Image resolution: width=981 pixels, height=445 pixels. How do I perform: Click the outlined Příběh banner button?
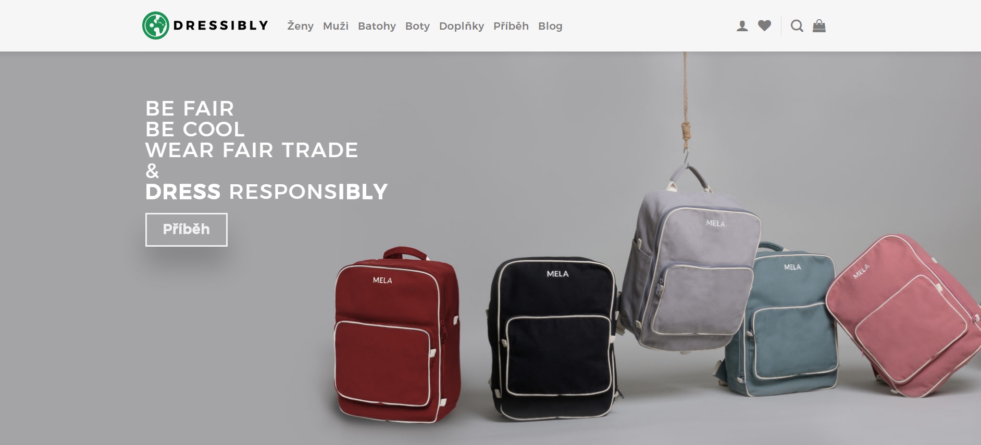click(x=186, y=230)
